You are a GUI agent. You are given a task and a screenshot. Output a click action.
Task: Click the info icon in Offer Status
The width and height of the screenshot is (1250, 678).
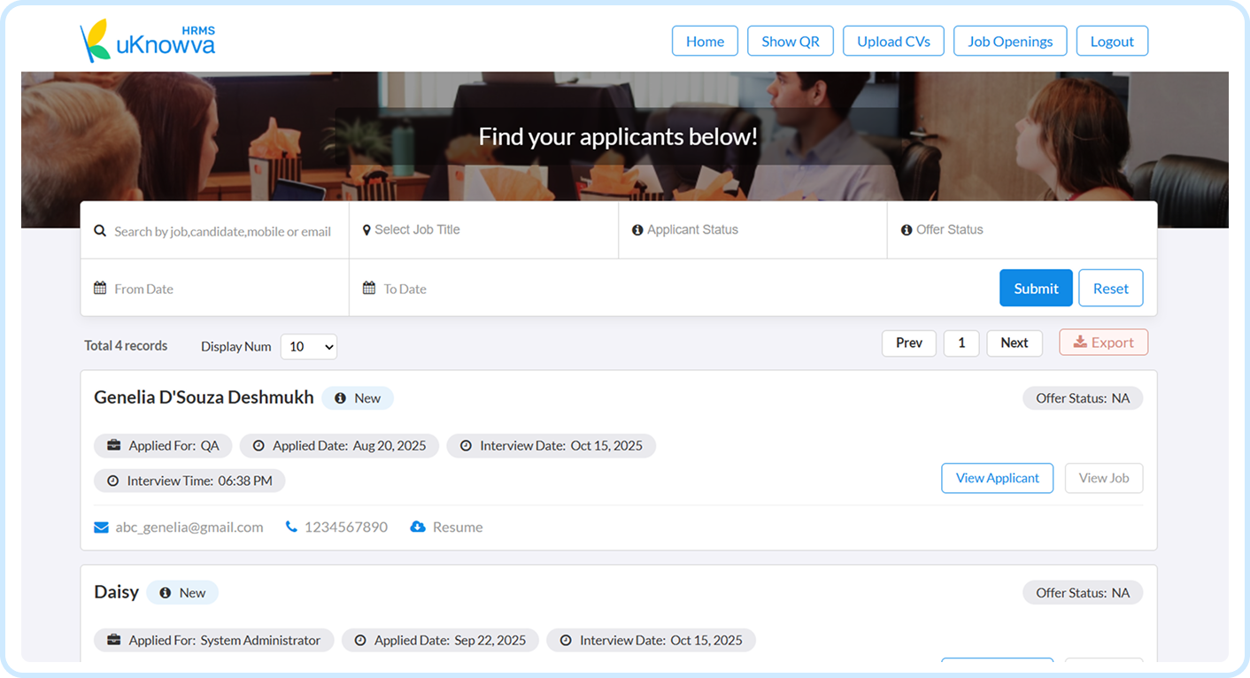pos(907,229)
